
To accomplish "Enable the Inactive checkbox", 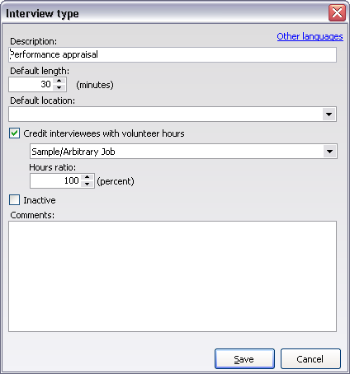I will 14,200.
